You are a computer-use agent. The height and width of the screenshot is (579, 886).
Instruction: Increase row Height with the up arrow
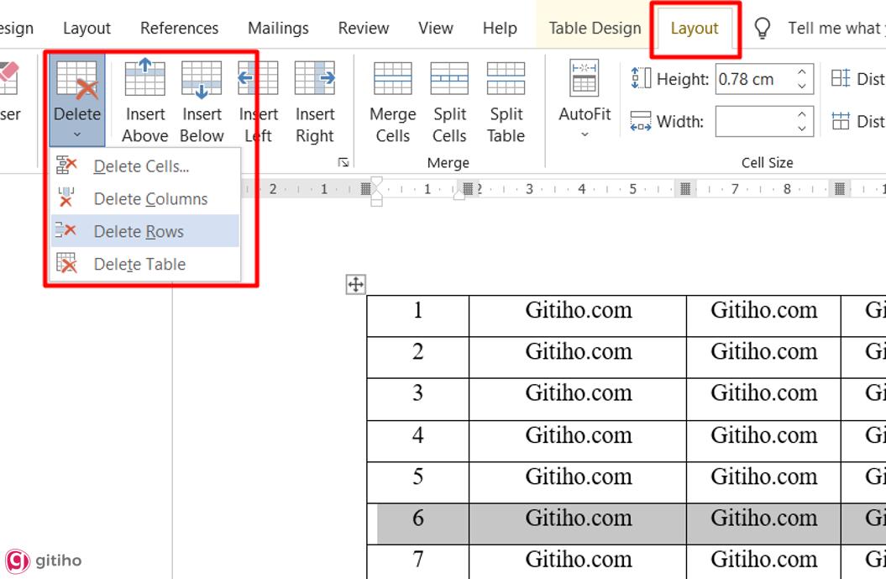pos(802,71)
